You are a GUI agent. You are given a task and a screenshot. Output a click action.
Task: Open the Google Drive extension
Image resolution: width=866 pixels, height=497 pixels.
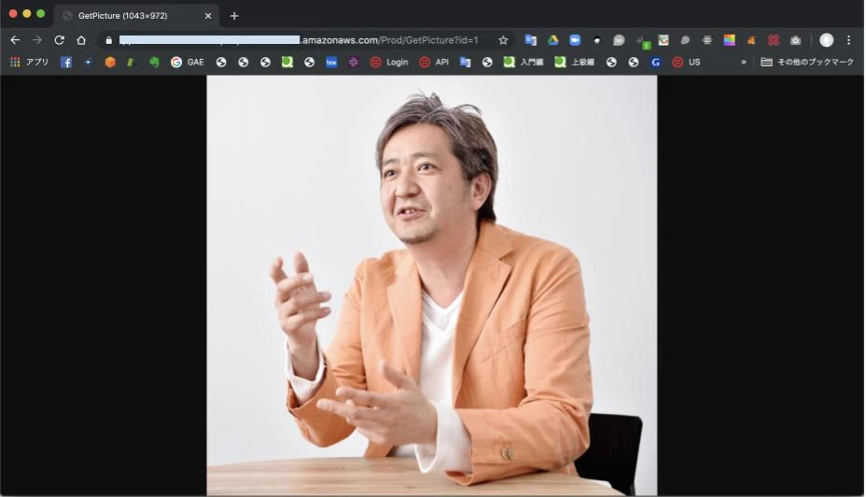552,40
